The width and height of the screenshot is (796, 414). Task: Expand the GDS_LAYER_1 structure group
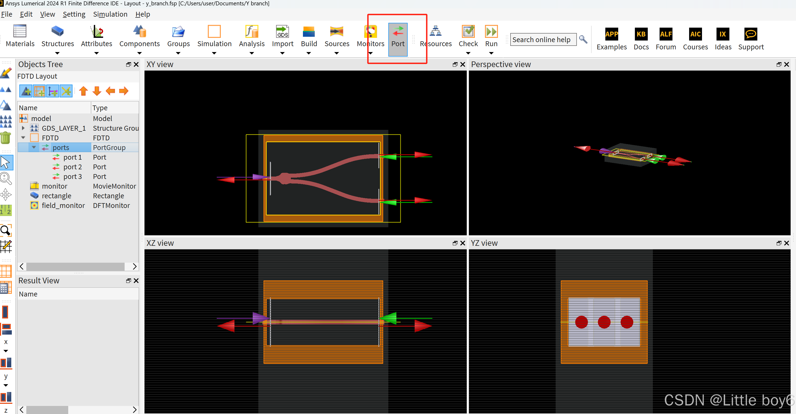23,128
